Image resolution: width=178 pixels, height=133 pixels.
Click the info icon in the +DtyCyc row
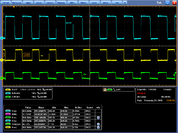click(x=98, y=125)
